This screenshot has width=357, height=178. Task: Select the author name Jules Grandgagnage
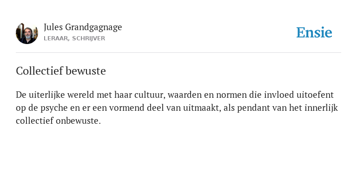pyautogui.click(x=83, y=27)
